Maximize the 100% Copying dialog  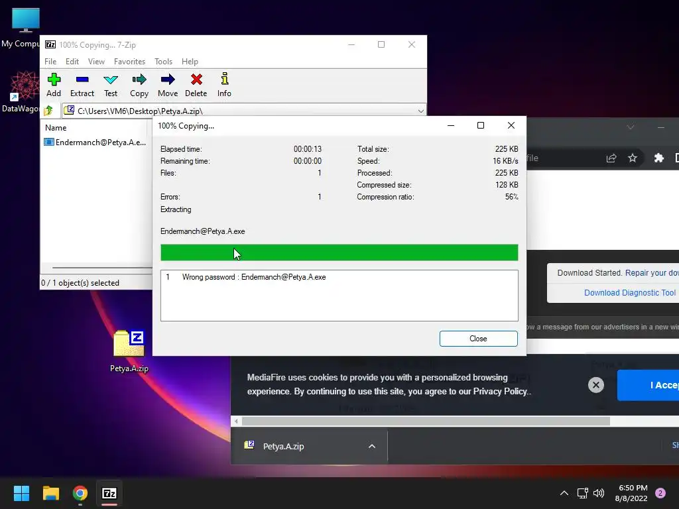click(x=480, y=125)
